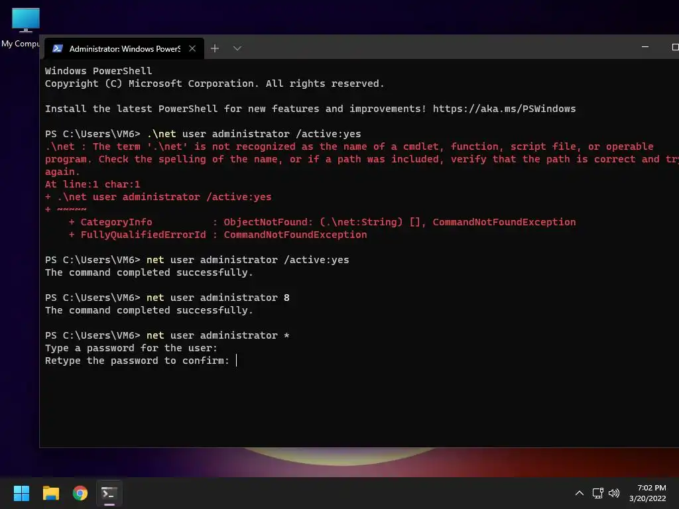
Task: Open the volume tray icon
Action: tap(613, 493)
